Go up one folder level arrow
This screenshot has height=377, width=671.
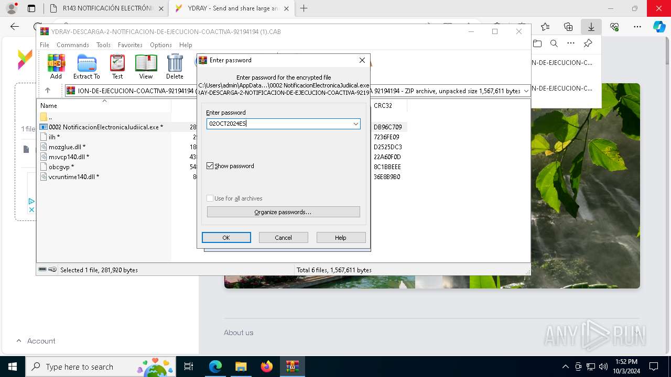click(x=48, y=91)
